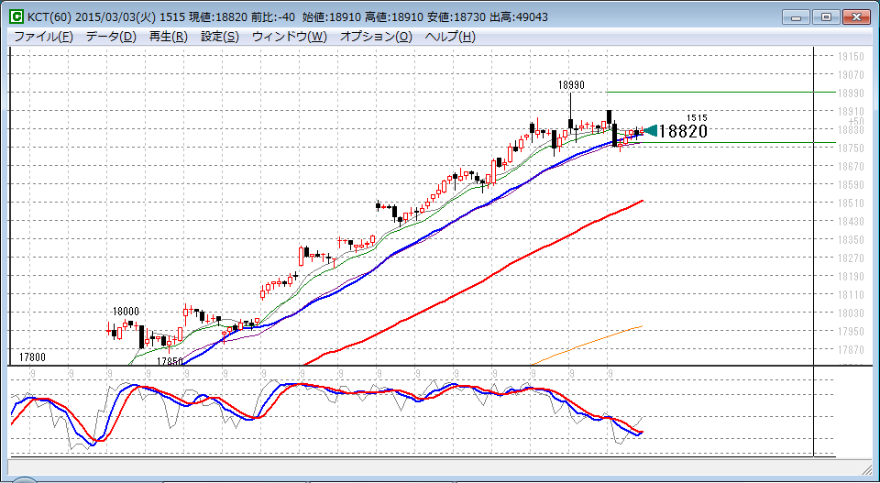This screenshot has height=483, width=880.
Task: Open the ウィンドウ(W) menu
Action: pos(289,37)
